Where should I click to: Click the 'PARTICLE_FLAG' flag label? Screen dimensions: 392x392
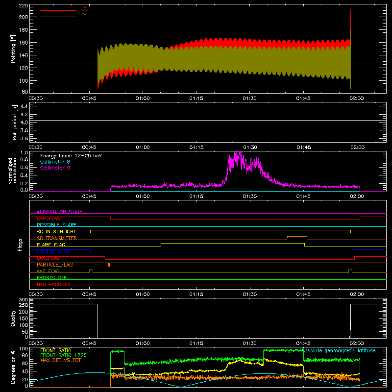[55, 265]
